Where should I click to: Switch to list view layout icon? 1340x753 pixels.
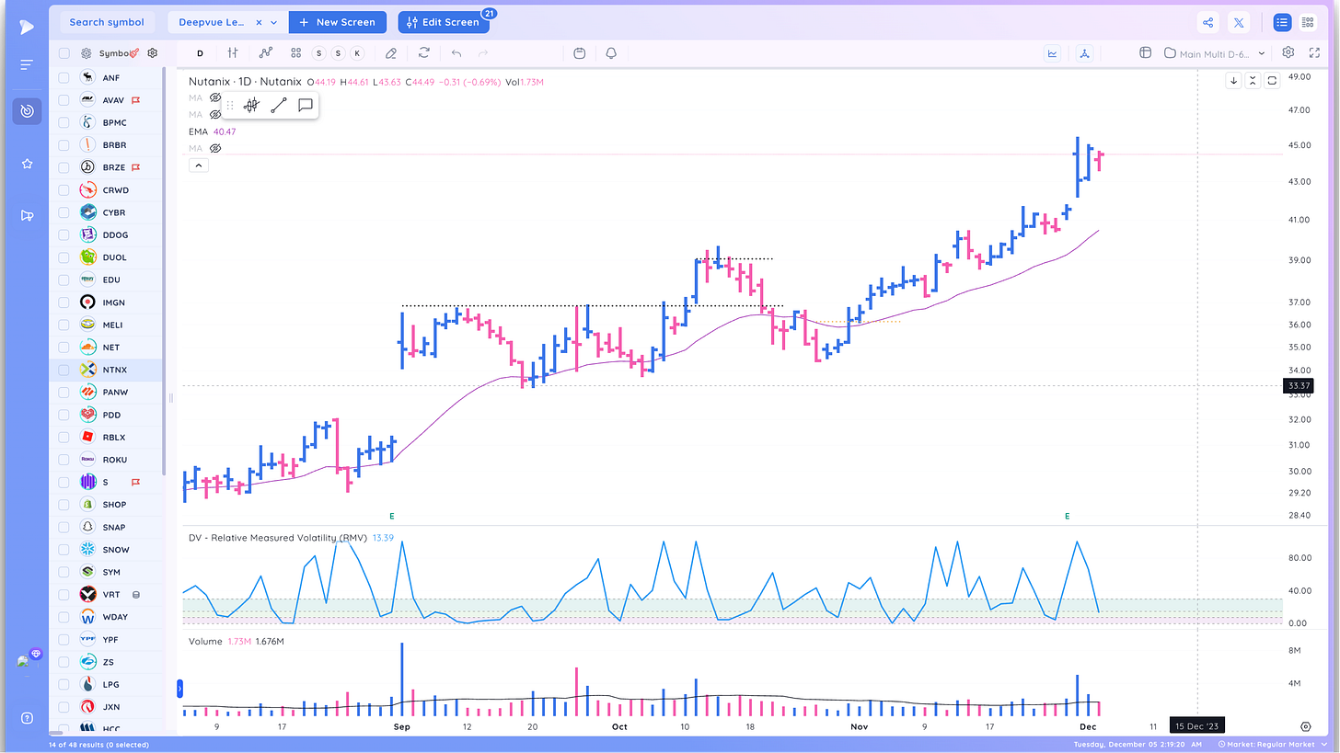1282,22
